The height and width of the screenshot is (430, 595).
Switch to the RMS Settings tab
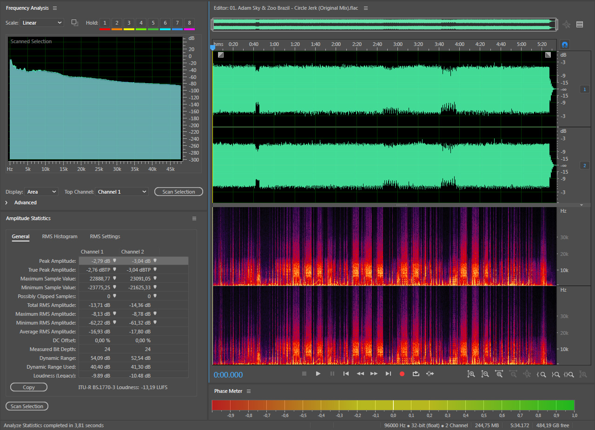105,237
